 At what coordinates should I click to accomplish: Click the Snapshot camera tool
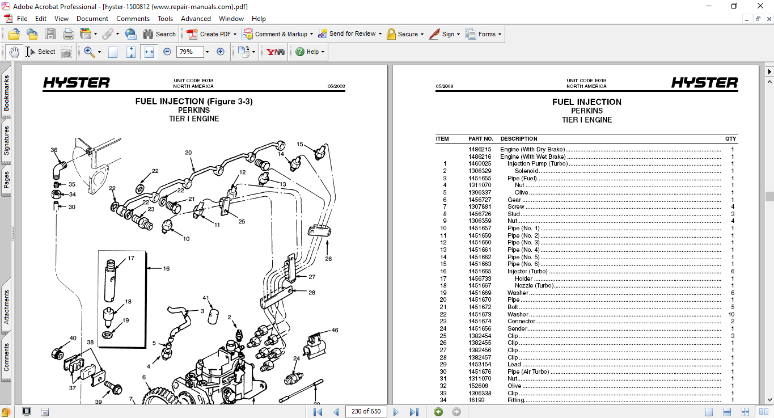pyautogui.click(x=66, y=52)
